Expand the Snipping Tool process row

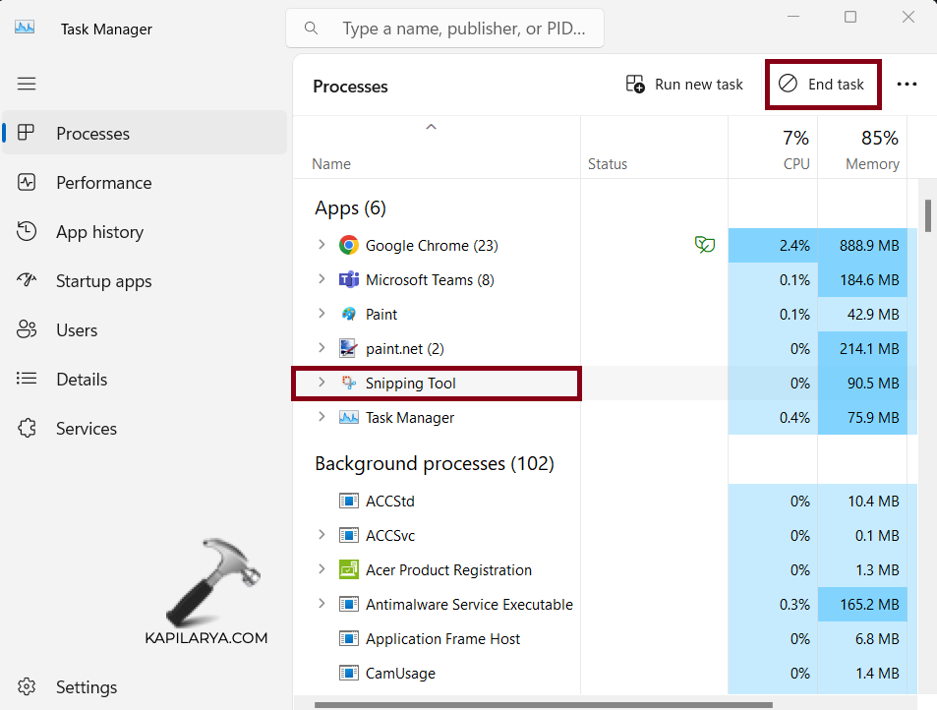322,383
